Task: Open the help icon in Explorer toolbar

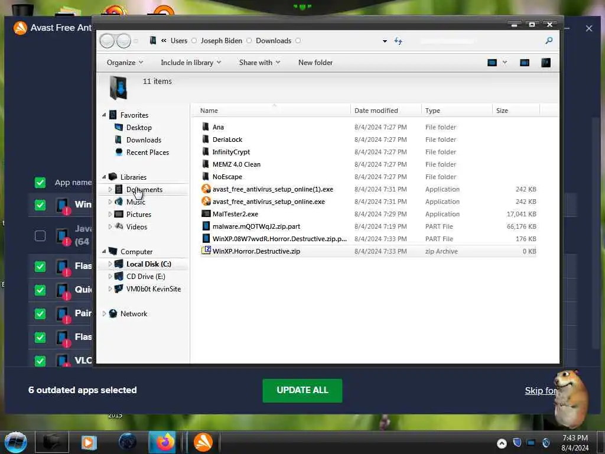Action: point(545,63)
